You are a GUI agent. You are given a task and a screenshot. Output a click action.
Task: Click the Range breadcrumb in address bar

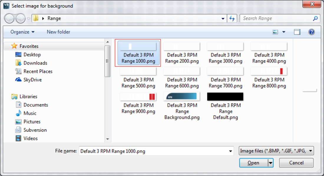click(54, 18)
